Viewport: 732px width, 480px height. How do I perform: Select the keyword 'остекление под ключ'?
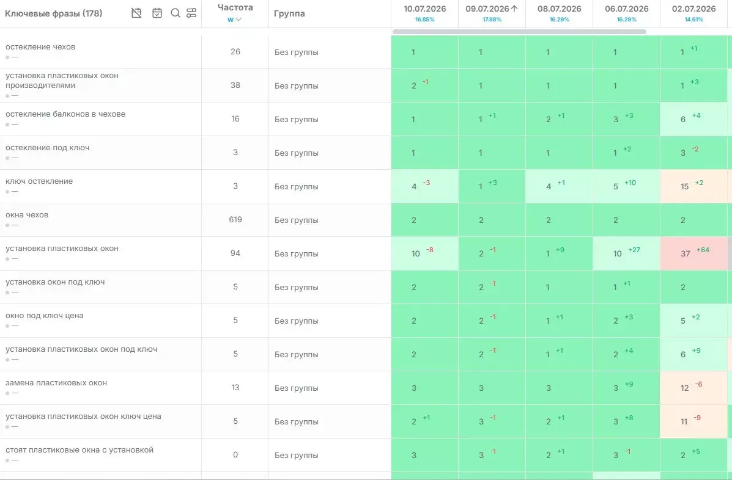point(47,147)
